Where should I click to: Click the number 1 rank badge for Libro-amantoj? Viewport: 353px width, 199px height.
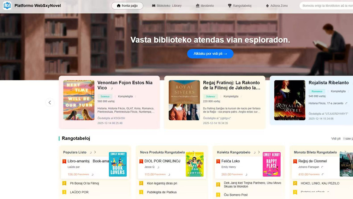click(64, 161)
